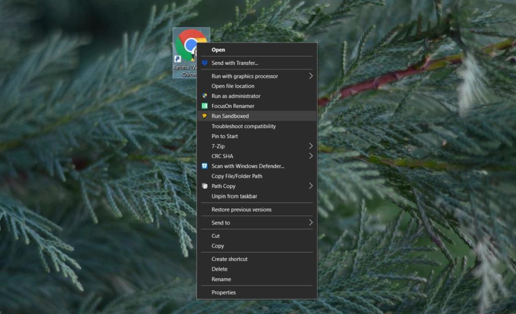Click the Dropbox icon beside Send with Transfer
Screen dimensions: 516x314
click(205, 63)
